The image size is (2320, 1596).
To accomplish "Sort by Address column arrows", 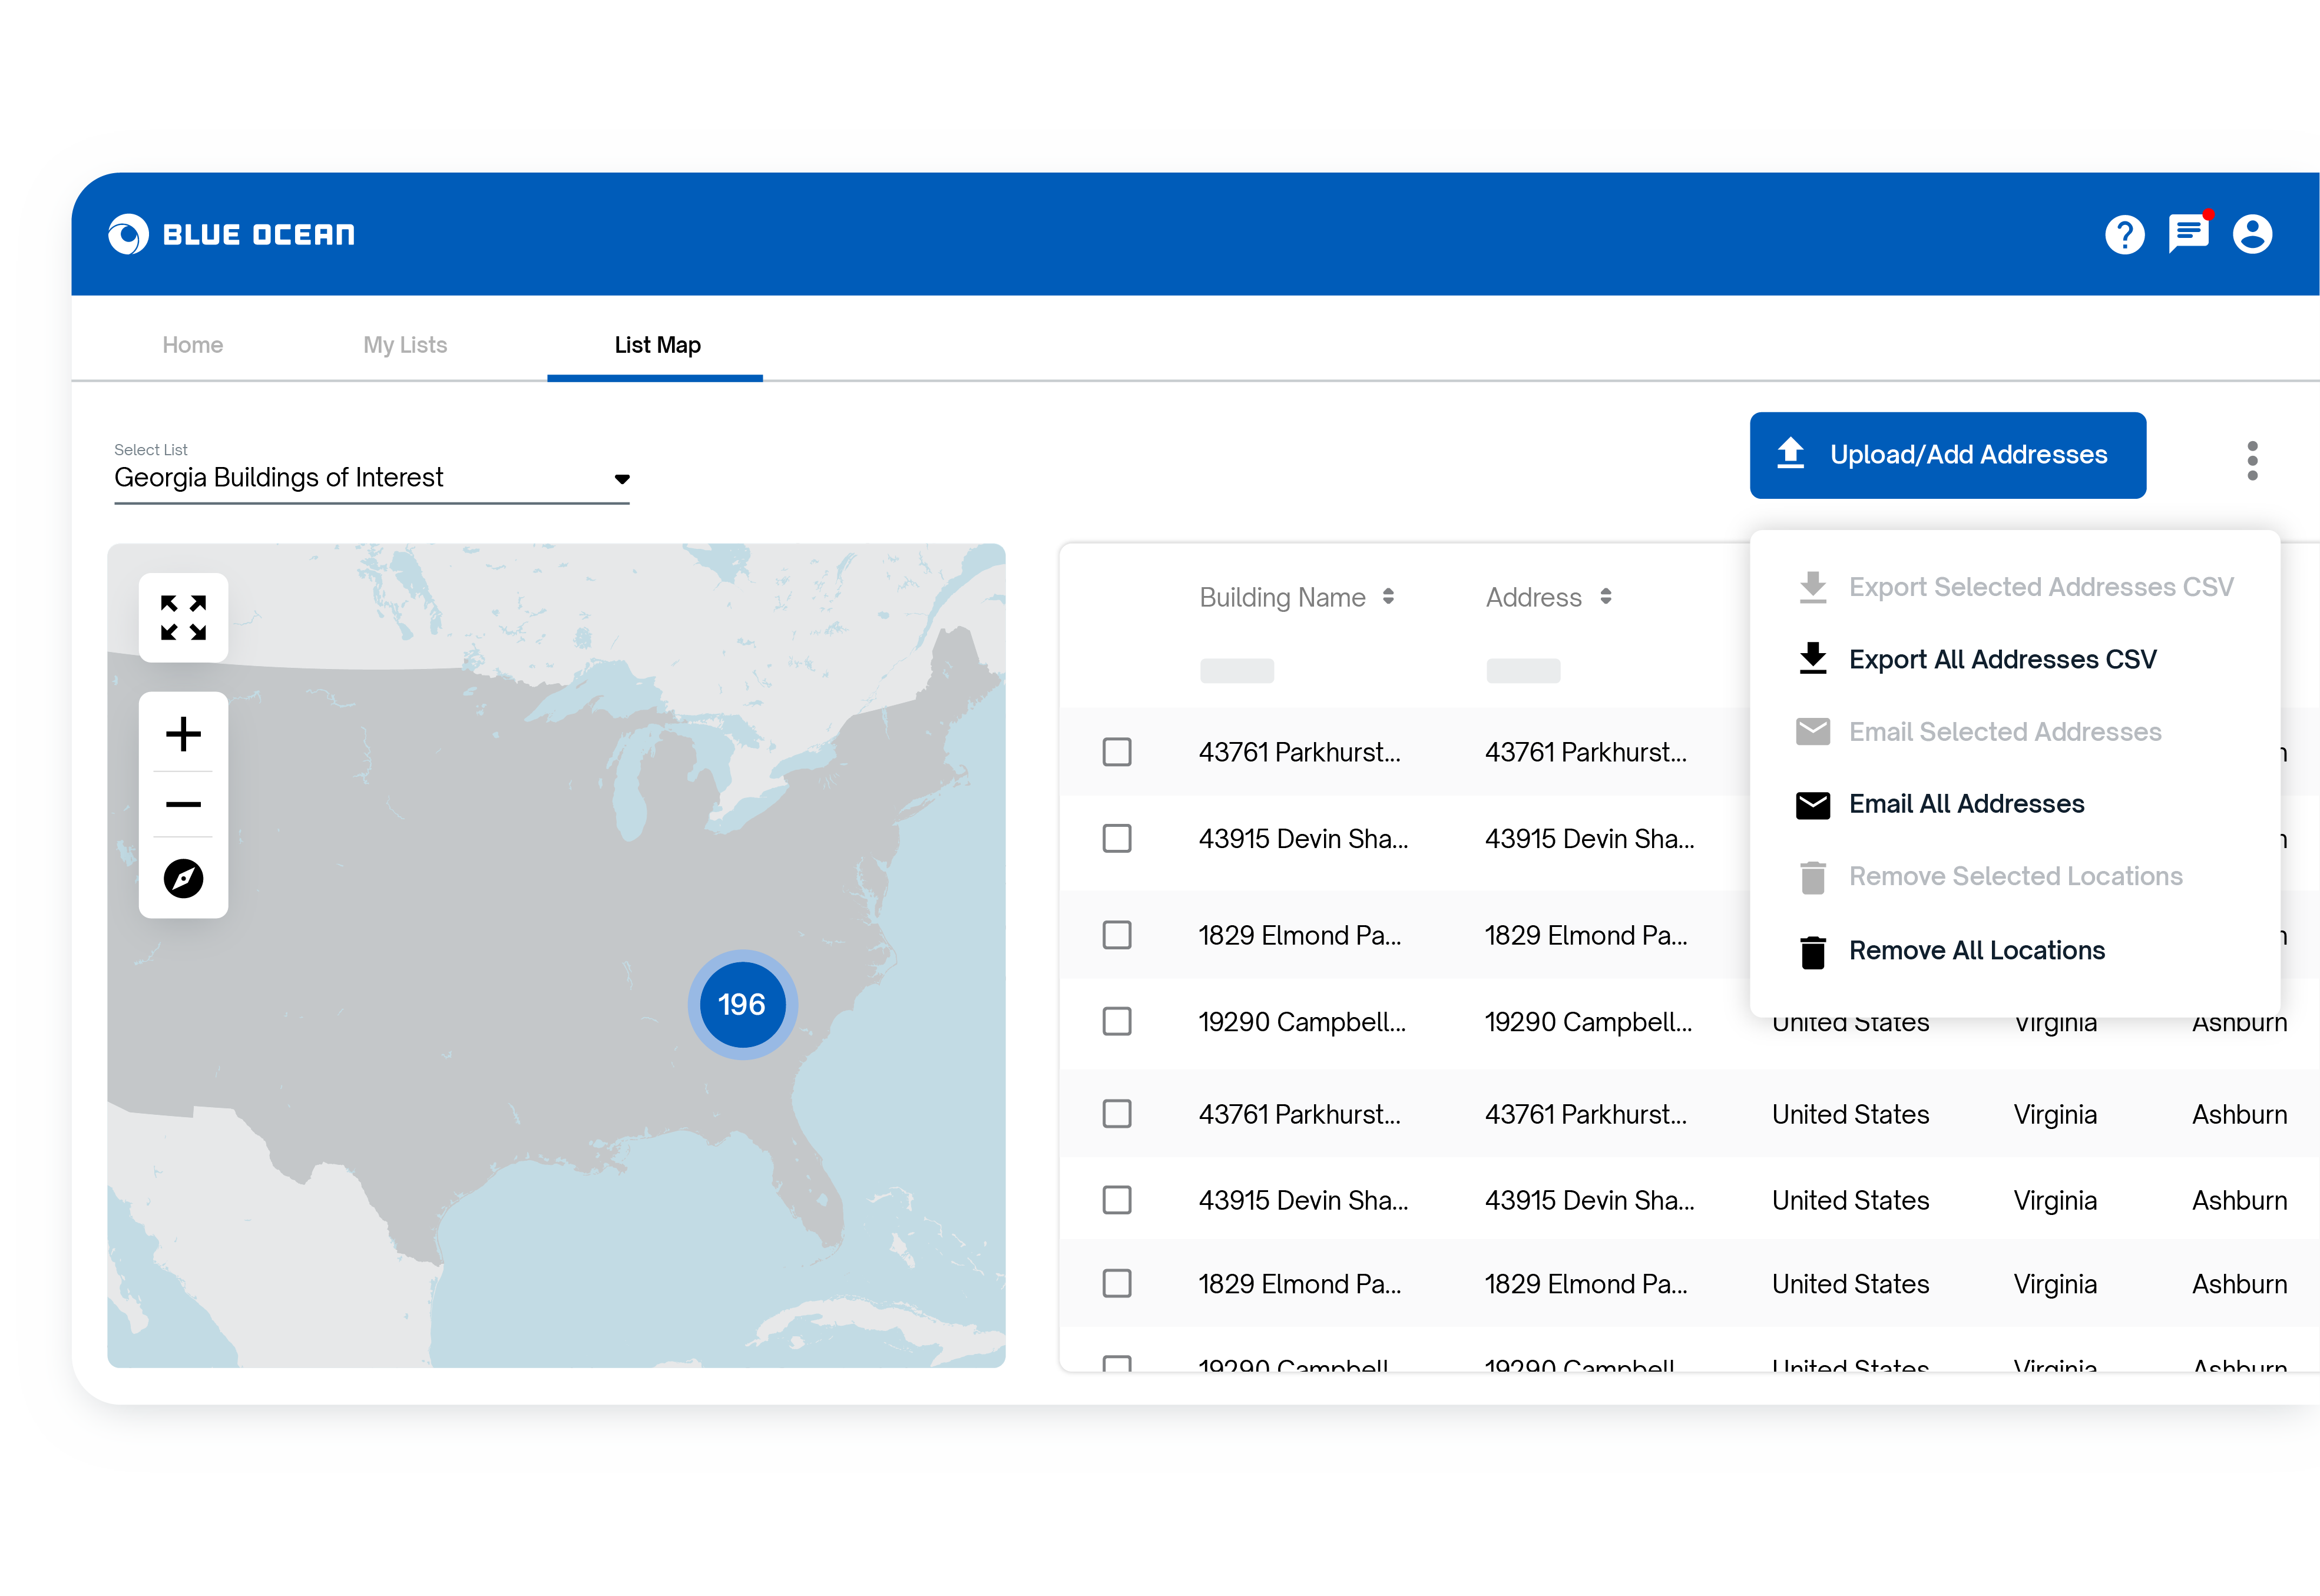I will (1605, 597).
